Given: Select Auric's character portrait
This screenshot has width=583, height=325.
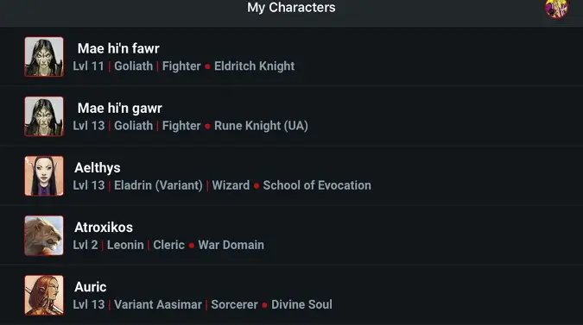Looking at the screenshot, I should 44,296.
